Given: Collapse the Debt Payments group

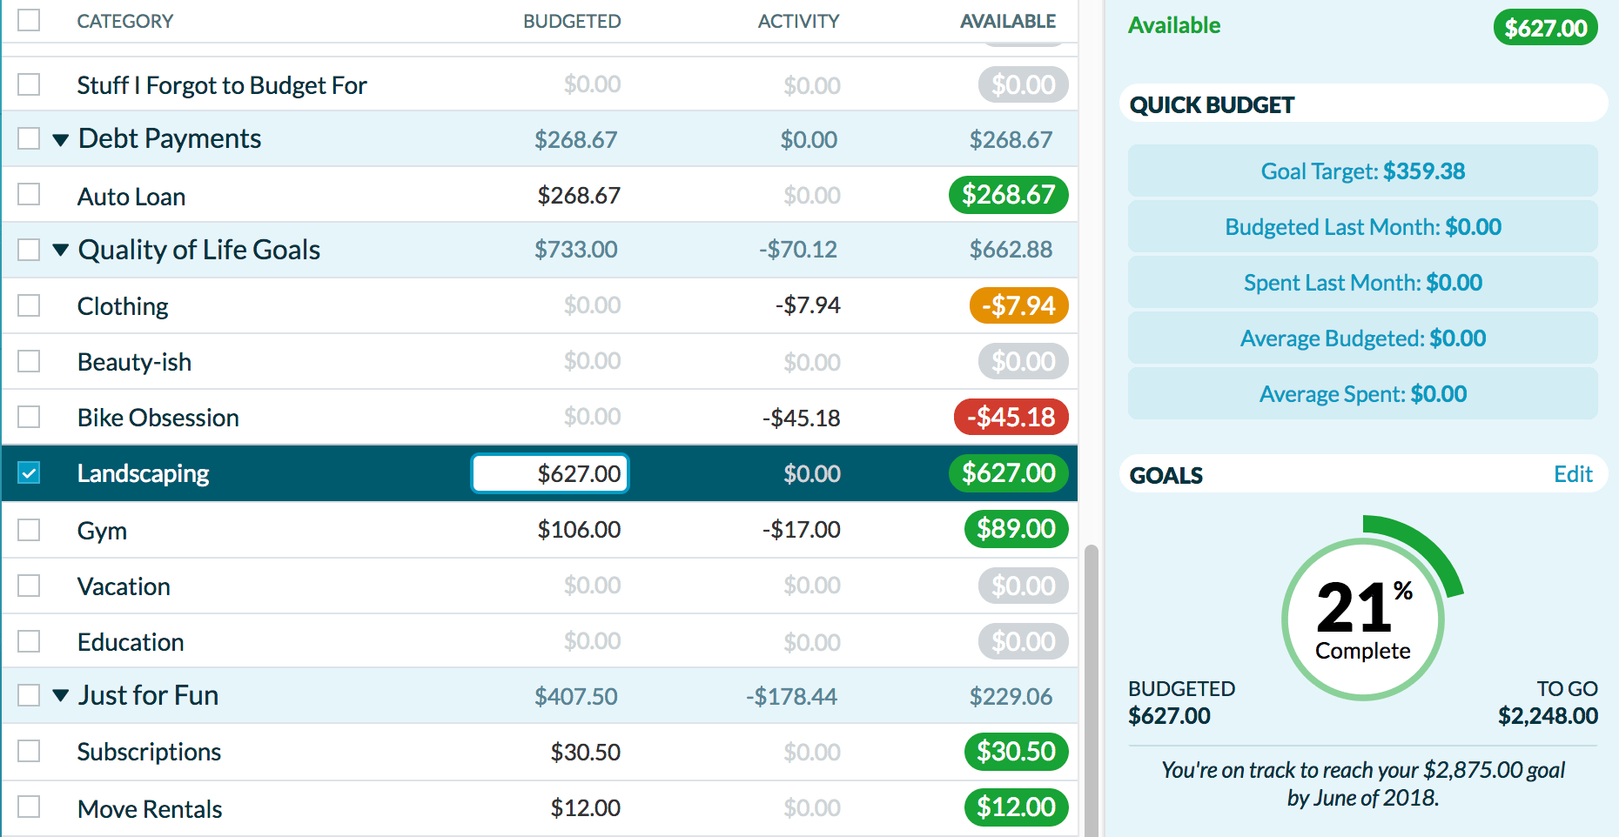Looking at the screenshot, I should click(x=60, y=139).
